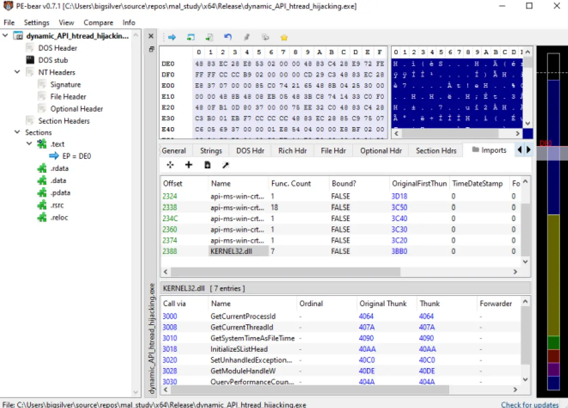568x408 pixels.
Task: Undock the hex panel with float icon
Action: [x=151, y=49]
